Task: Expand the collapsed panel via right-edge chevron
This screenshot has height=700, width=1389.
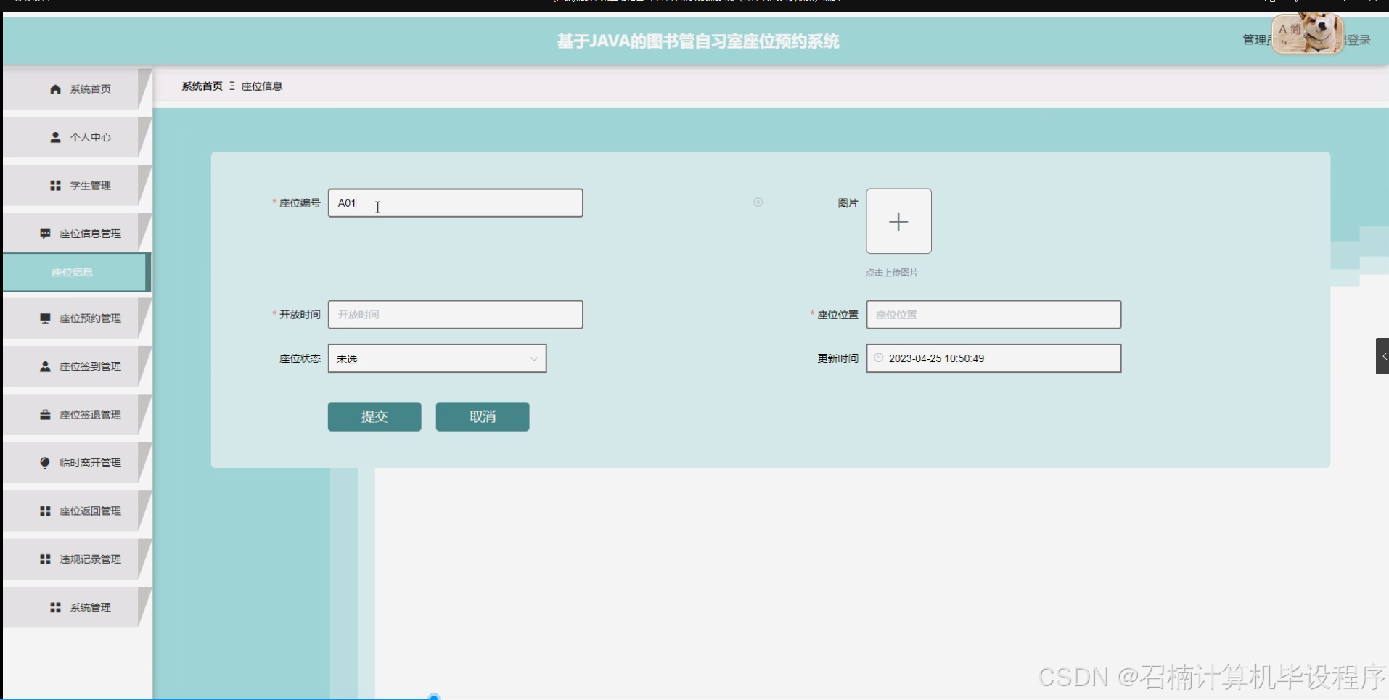Action: coord(1384,355)
